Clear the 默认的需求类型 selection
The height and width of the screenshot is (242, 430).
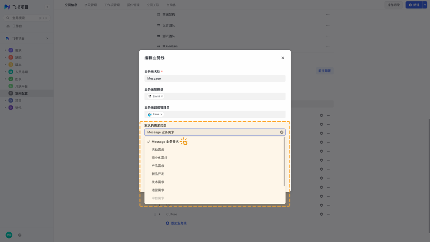tap(282, 132)
